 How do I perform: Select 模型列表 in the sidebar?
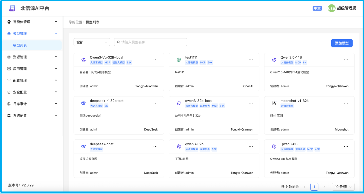click(20, 45)
